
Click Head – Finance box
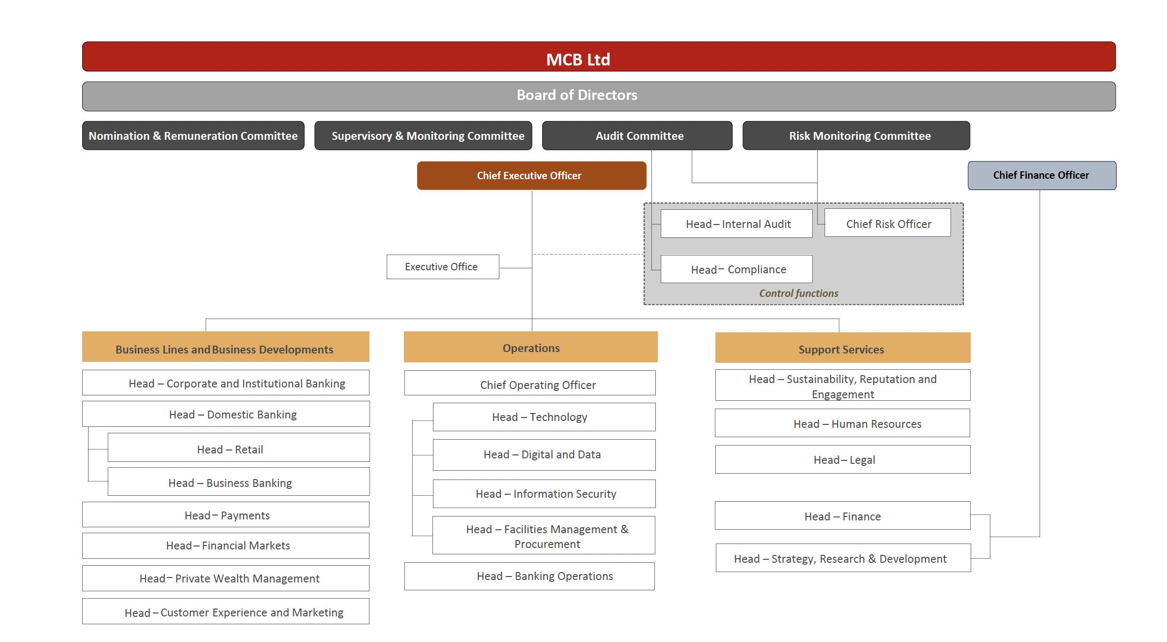point(843,515)
